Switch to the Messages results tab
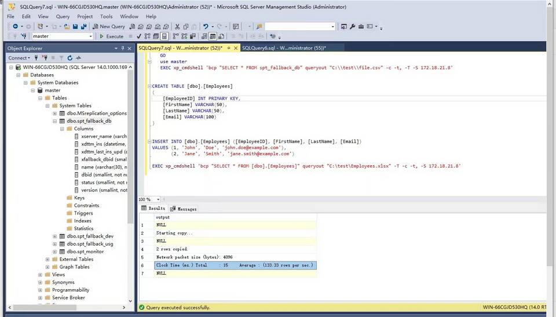This screenshot has height=317, width=556. [184, 209]
